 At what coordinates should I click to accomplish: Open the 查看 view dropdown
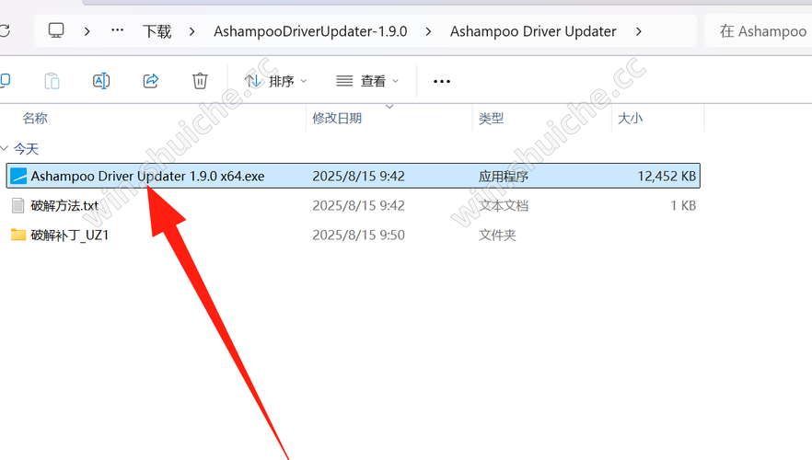(x=367, y=81)
